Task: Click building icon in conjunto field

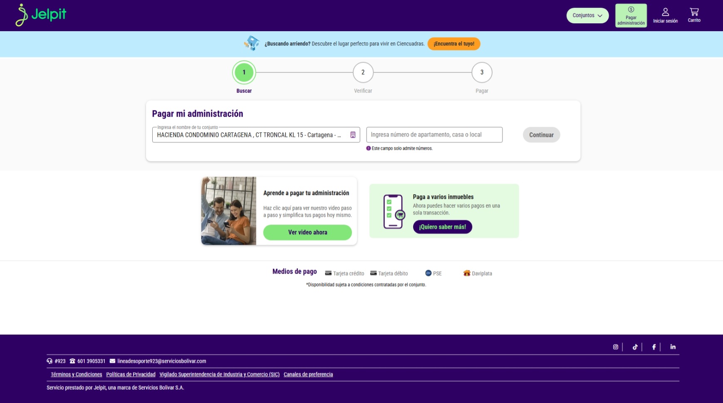Action: (353, 135)
